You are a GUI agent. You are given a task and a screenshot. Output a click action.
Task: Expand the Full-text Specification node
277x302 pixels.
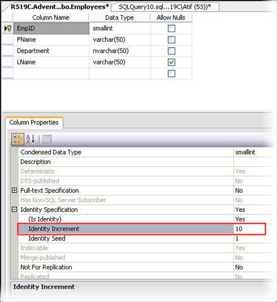coord(15,190)
